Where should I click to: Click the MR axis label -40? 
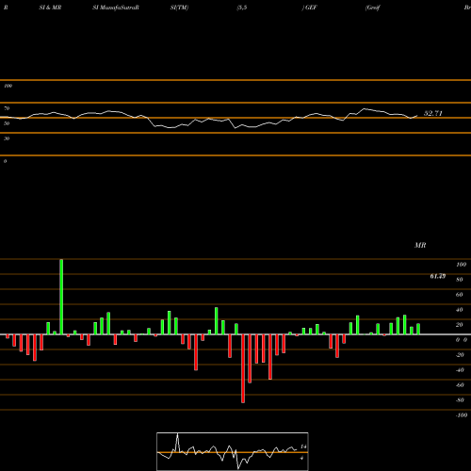point(460,370)
